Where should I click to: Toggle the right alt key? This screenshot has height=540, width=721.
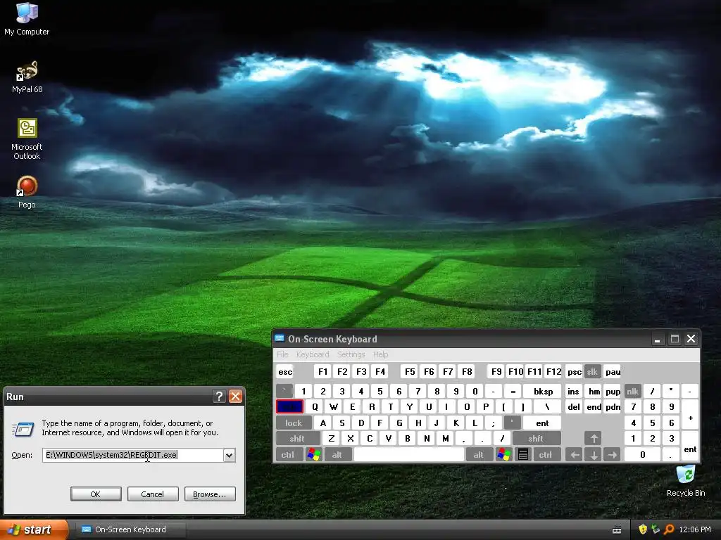(x=479, y=455)
